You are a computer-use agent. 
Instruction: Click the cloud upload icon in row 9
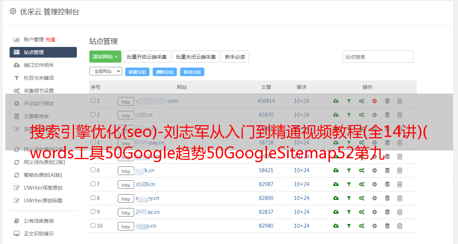[336, 212]
